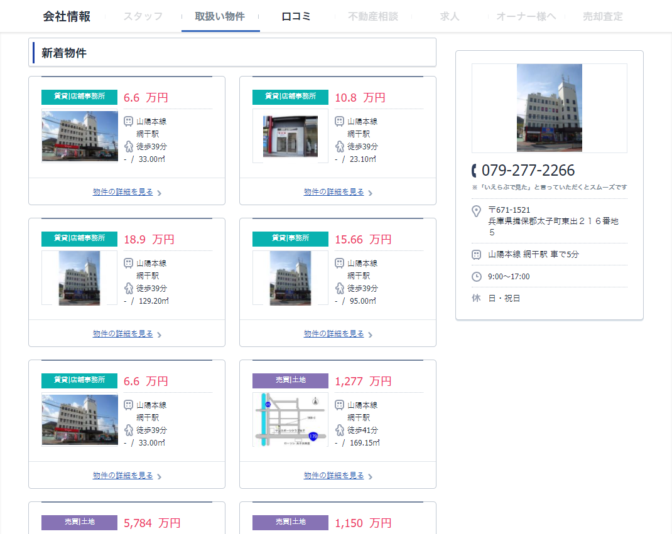The image size is (672, 534).
Task: Click the map pin icon beside 〒671-1521
Action: (x=476, y=211)
